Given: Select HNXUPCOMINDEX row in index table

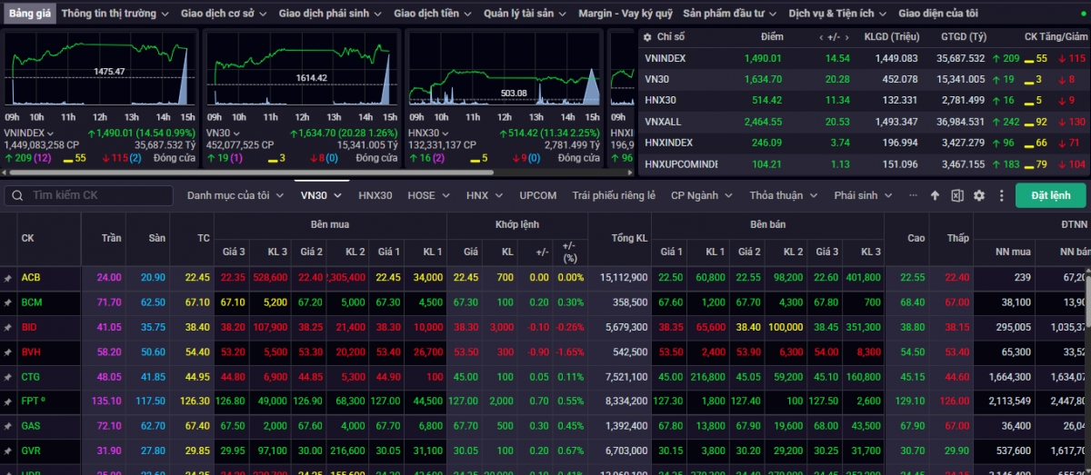Looking at the screenshot, I should pos(864,164).
